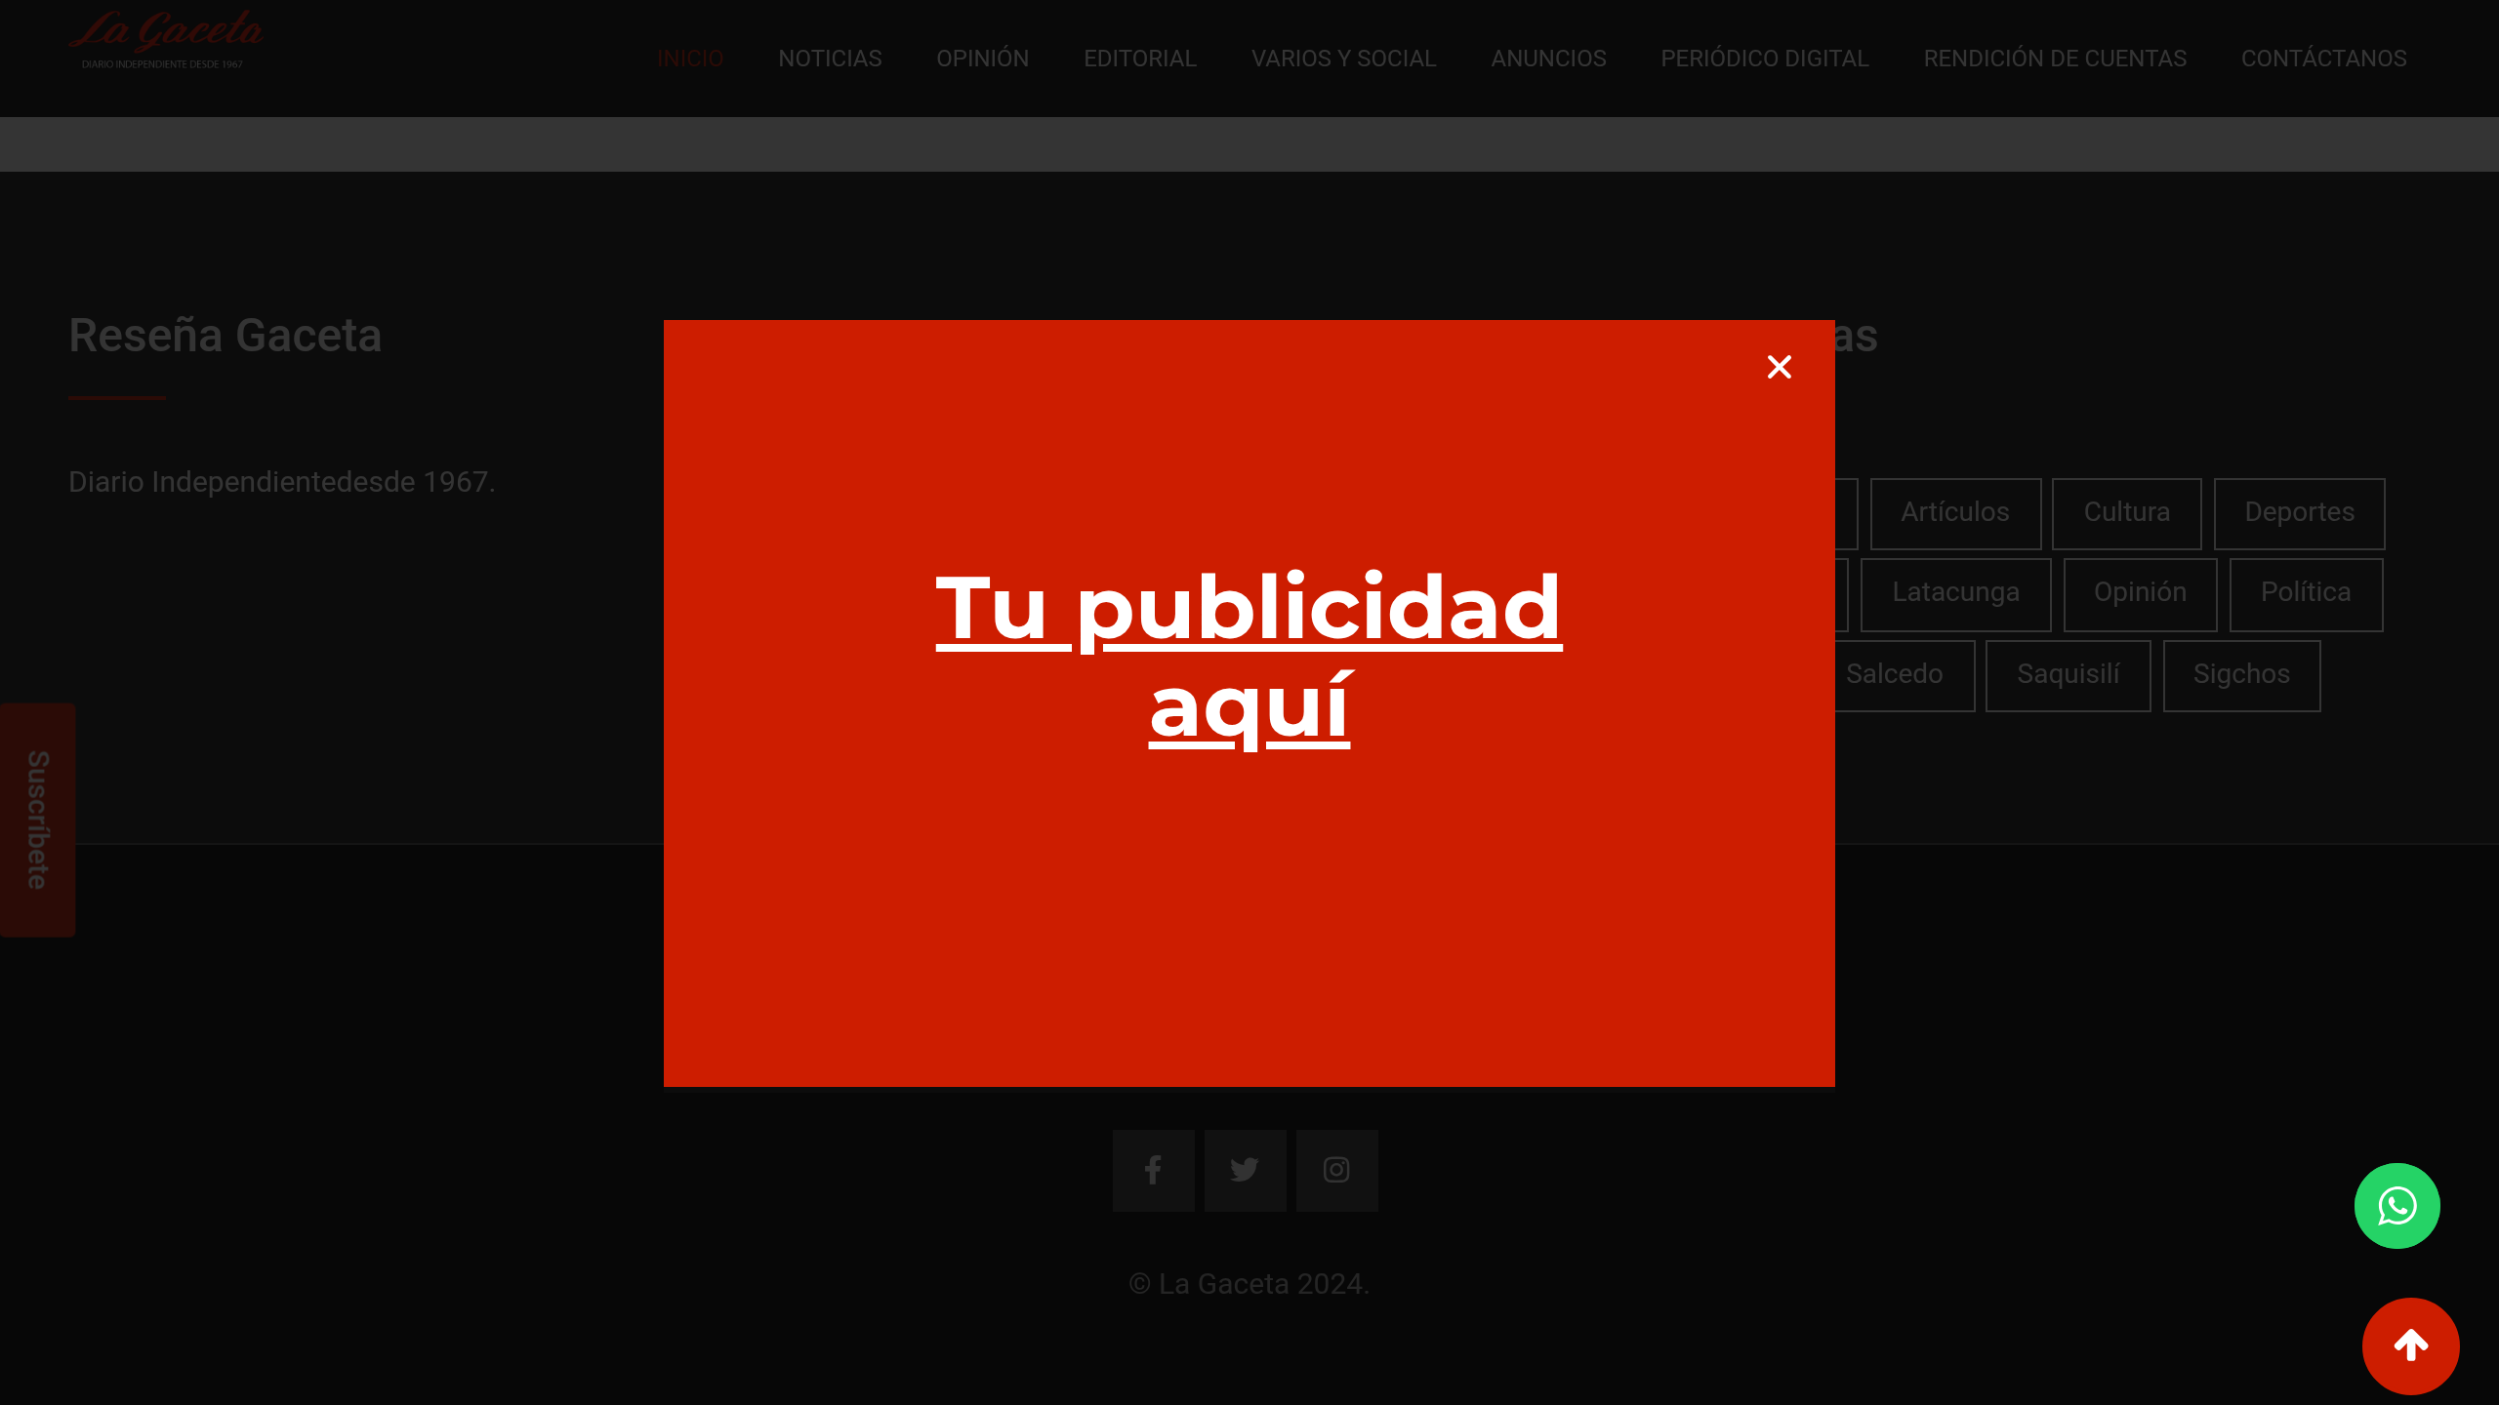Open the Facebook icon in the footer

coord(1153,1170)
